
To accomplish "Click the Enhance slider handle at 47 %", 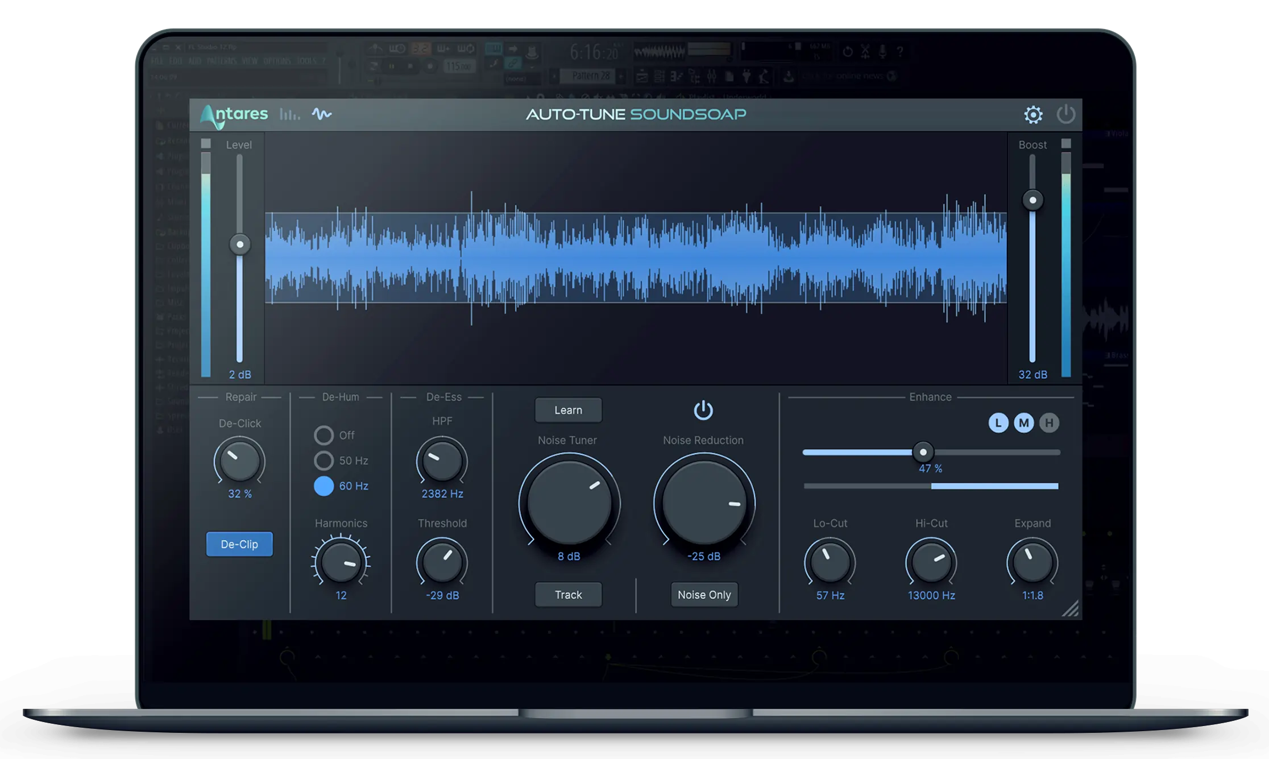I will (x=923, y=453).
